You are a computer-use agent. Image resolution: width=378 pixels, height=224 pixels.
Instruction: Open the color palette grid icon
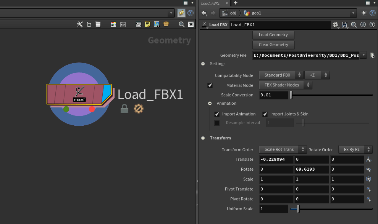click(113, 24)
